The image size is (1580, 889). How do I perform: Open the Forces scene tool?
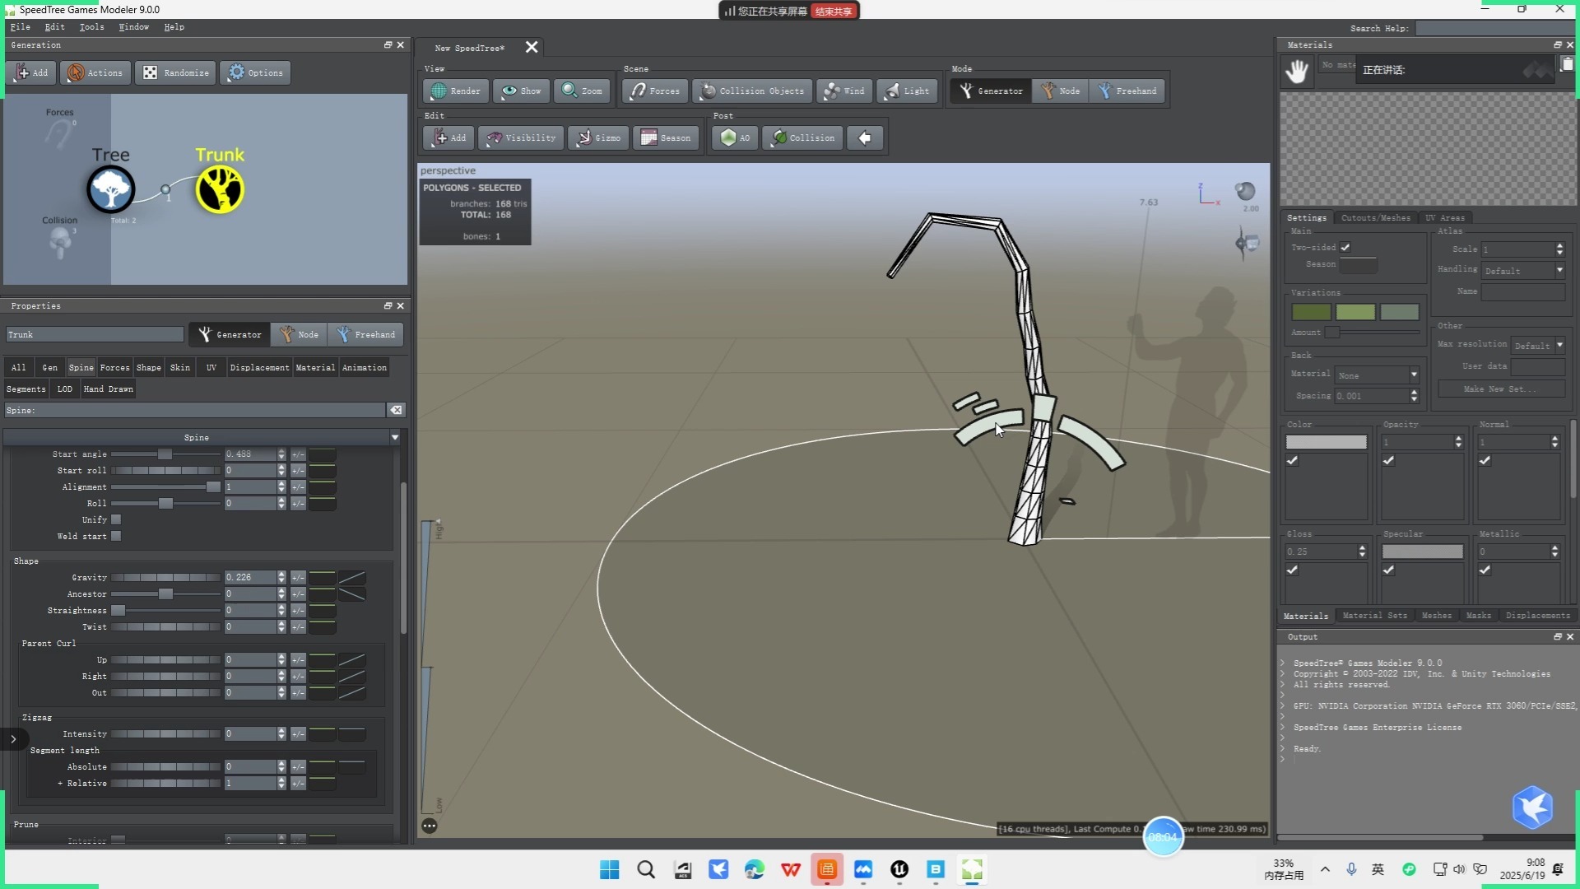[655, 91]
